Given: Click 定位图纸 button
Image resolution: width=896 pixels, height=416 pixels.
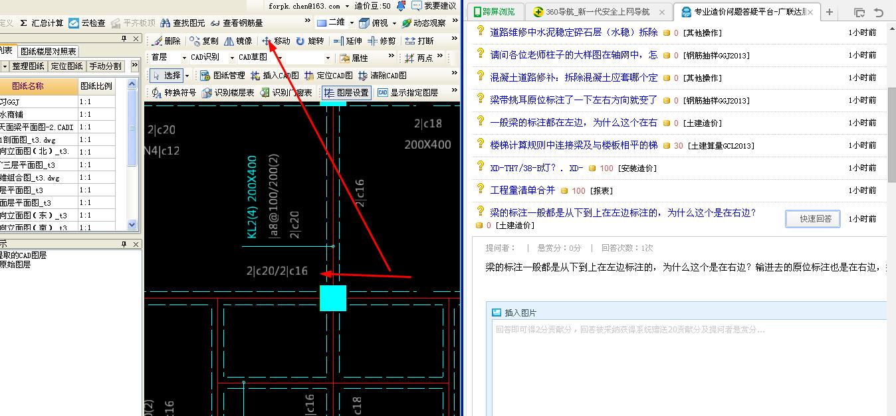Looking at the screenshot, I should pos(66,66).
